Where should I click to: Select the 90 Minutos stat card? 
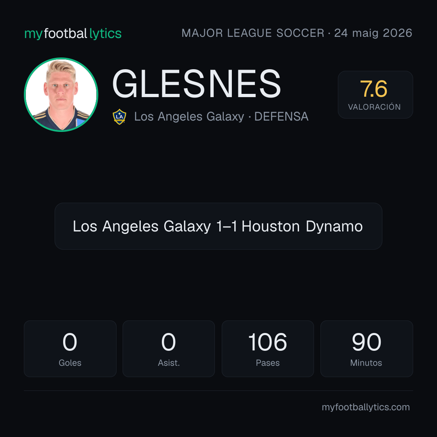(x=367, y=349)
